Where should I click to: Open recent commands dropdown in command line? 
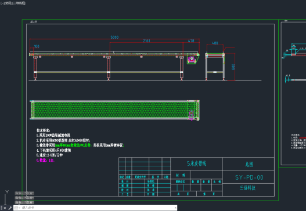[x=17, y=208]
